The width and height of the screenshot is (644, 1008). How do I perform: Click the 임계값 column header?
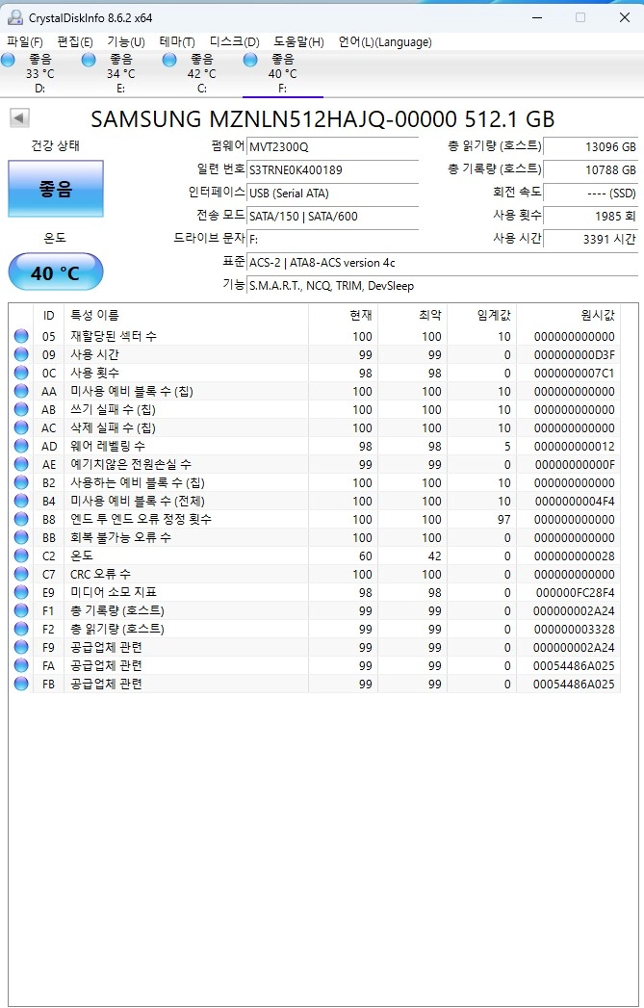coord(482,315)
